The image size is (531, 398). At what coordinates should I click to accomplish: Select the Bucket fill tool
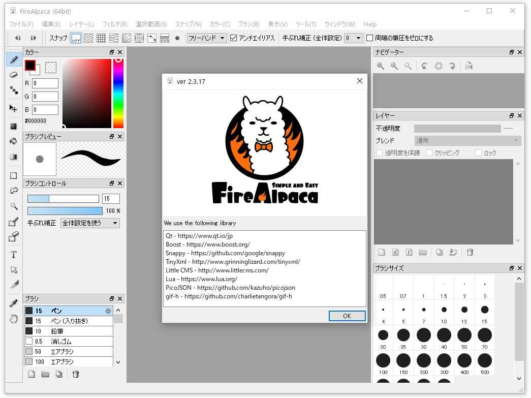(14, 141)
